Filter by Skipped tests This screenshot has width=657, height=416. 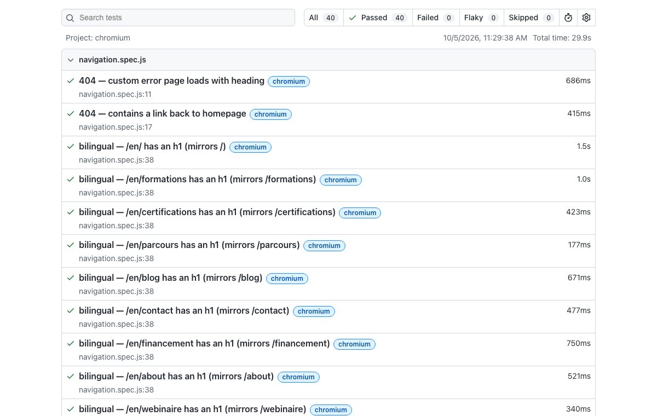pos(531,18)
